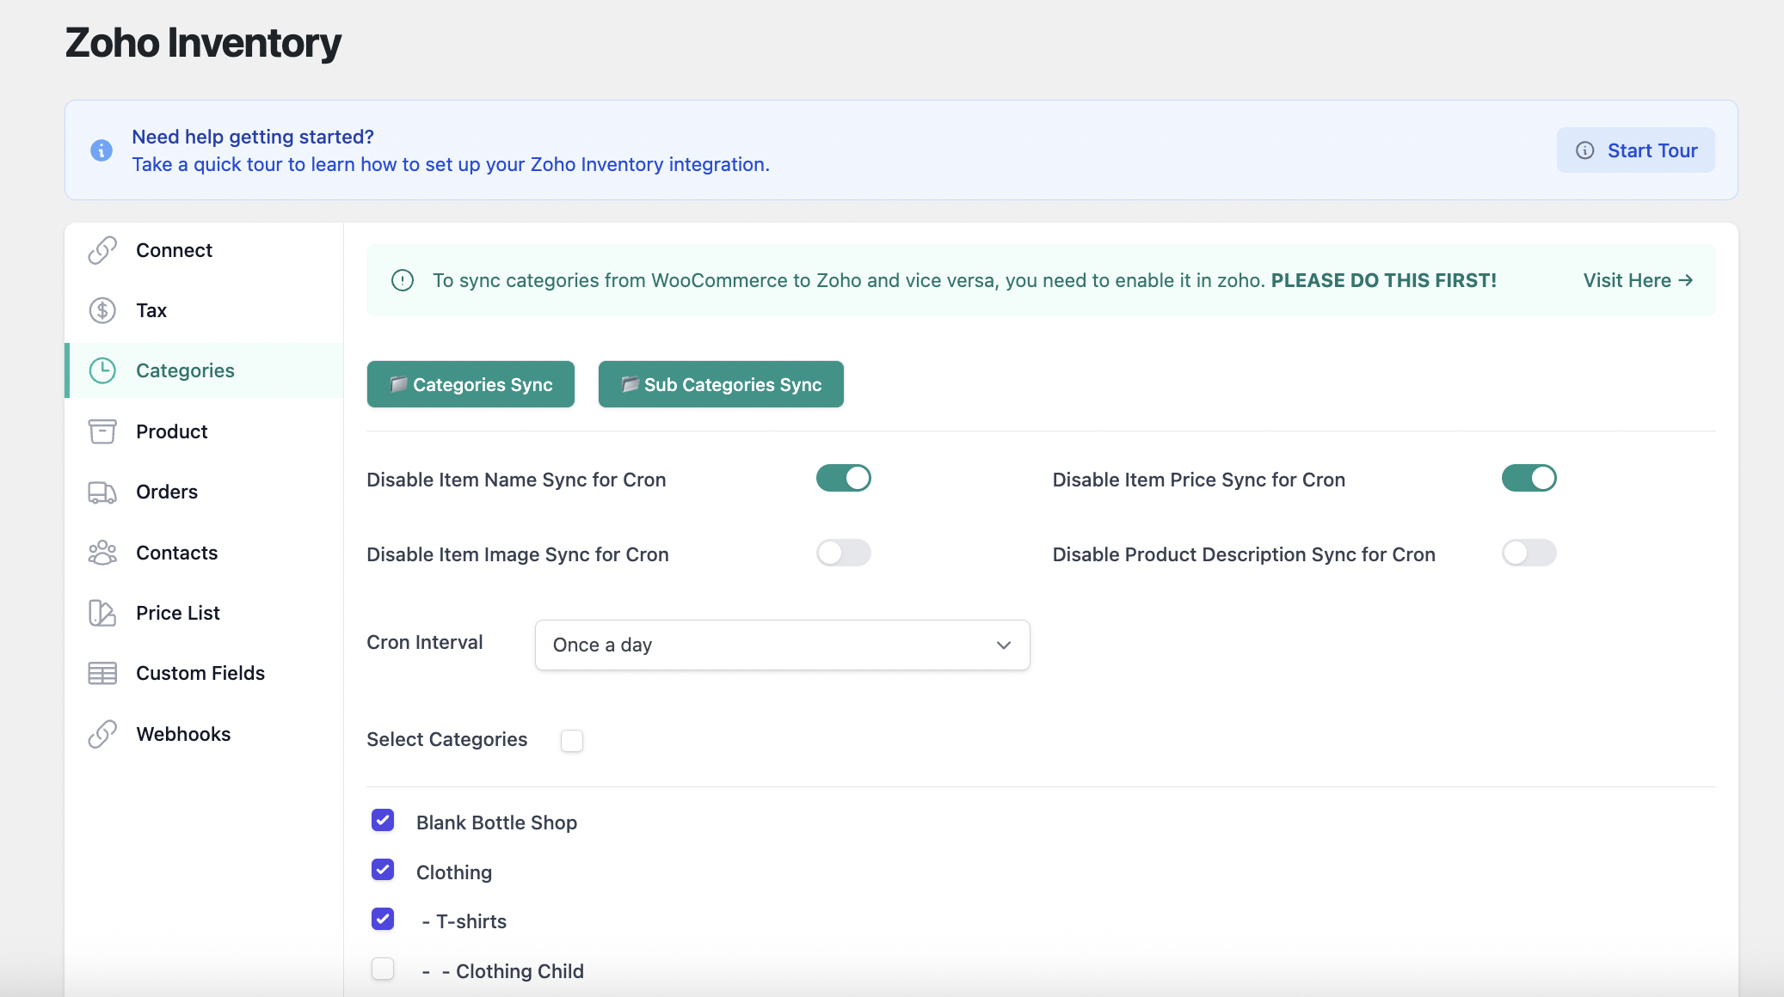This screenshot has height=997, width=1784.
Task: Check the Select Categories checkbox
Action: coord(572,740)
